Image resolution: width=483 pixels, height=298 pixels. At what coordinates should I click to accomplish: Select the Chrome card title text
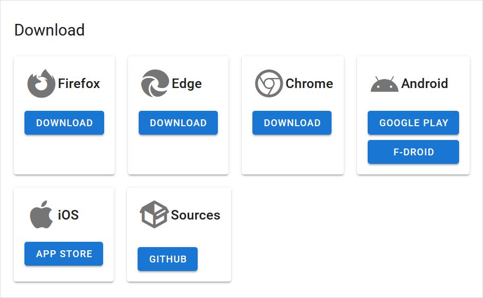click(309, 84)
